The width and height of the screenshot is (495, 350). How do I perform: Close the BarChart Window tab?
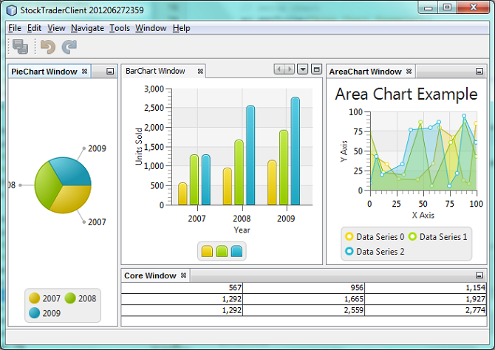(x=200, y=71)
